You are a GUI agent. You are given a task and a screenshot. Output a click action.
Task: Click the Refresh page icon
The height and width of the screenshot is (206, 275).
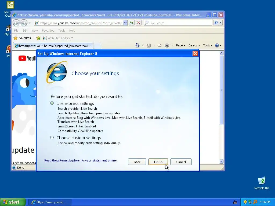132,23
